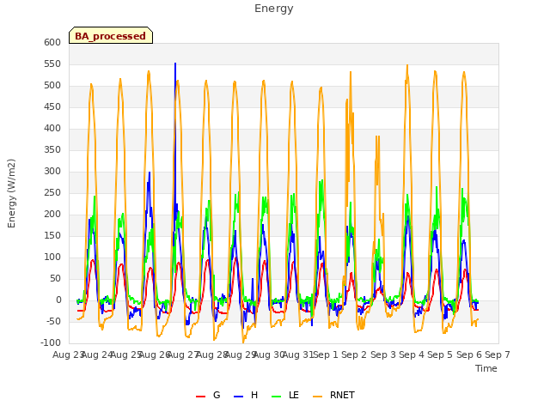Screen dimensions: 550x412
Task: Click the Sep 5 x-axis label
Action: coord(440,354)
